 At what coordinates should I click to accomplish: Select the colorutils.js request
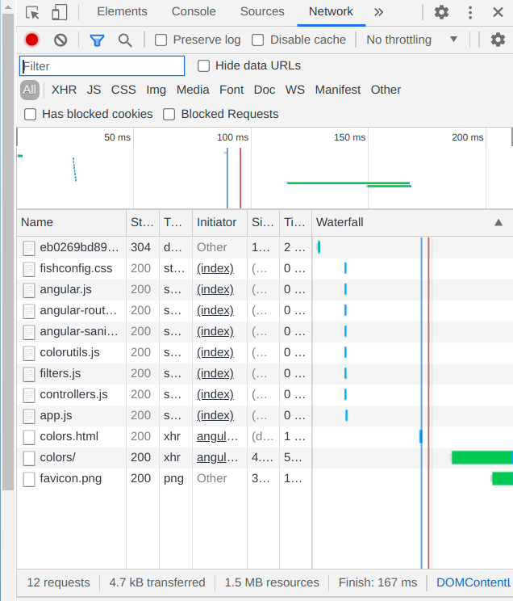coord(265,353)
